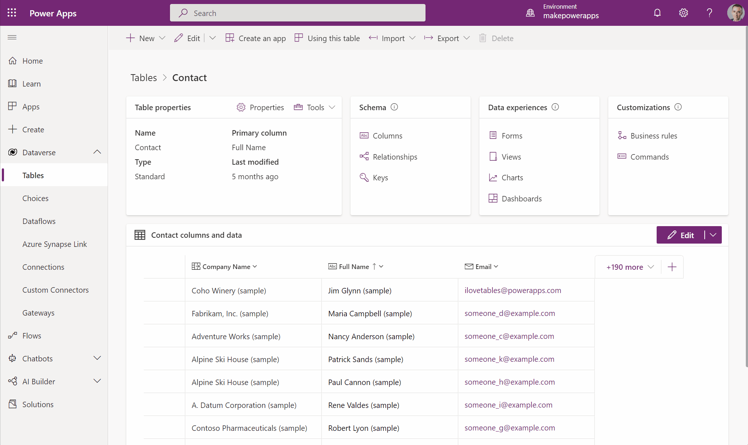Screen dimensions: 748x445
Task: Go to Tables in the breadcrumb
Action: point(143,77)
